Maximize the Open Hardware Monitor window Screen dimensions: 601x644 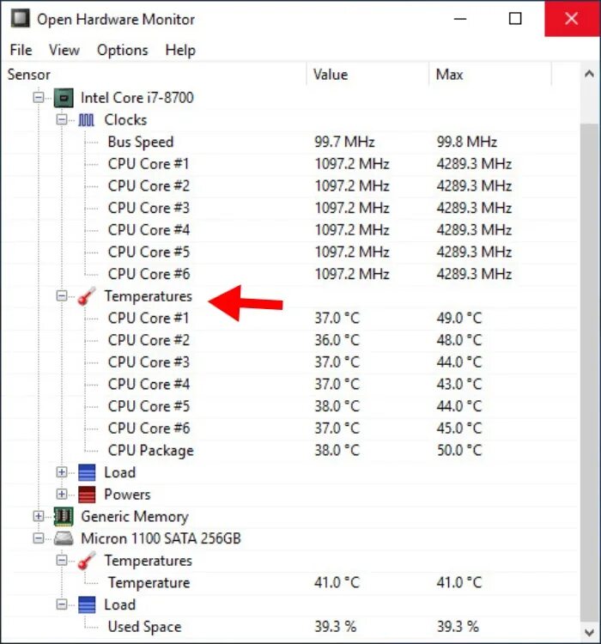[x=515, y=19]
